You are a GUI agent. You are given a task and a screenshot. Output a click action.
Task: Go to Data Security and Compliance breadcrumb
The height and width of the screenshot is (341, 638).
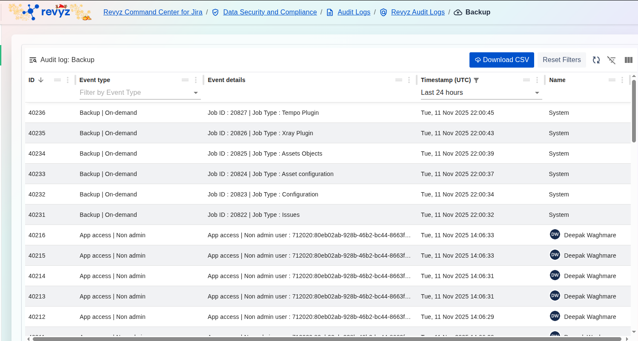(270, 12)
